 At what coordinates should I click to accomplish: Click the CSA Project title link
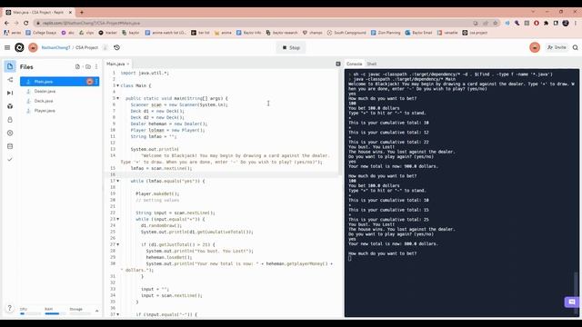click(x=87, y=47)
